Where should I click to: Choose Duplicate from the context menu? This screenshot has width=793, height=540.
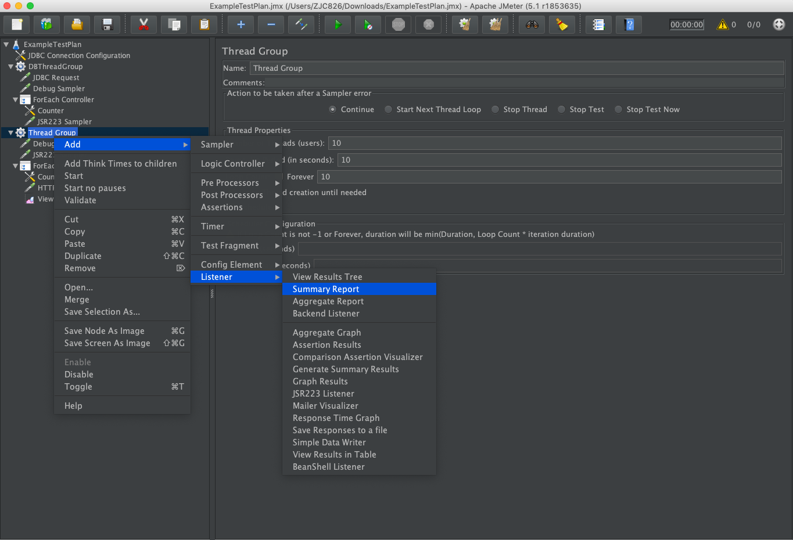click(122, 256)
